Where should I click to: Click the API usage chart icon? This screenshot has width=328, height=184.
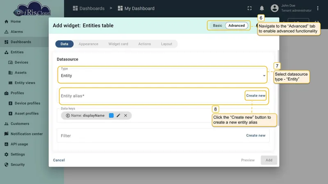(x=7, y=144)
